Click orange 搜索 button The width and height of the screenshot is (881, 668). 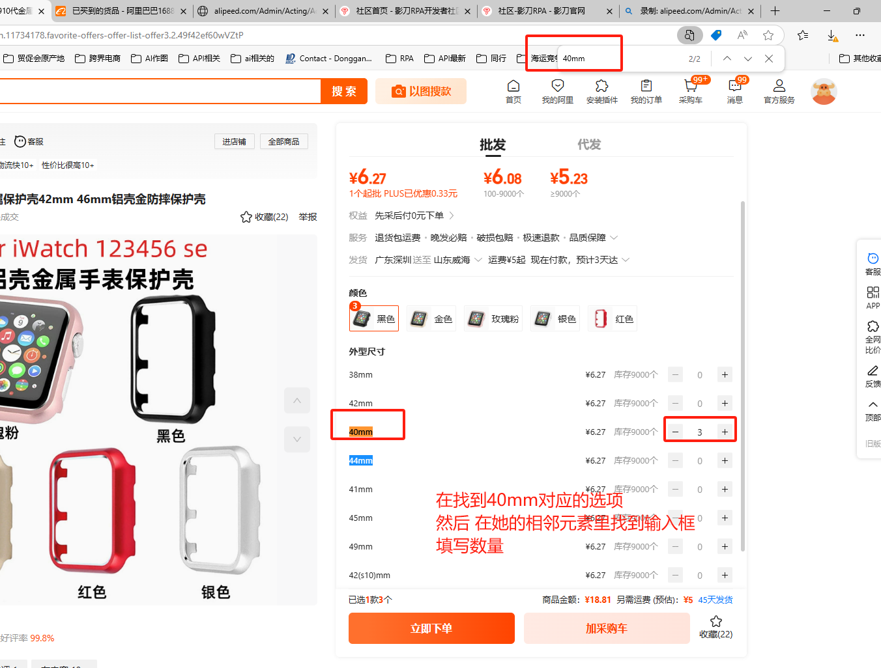(344, 91)
